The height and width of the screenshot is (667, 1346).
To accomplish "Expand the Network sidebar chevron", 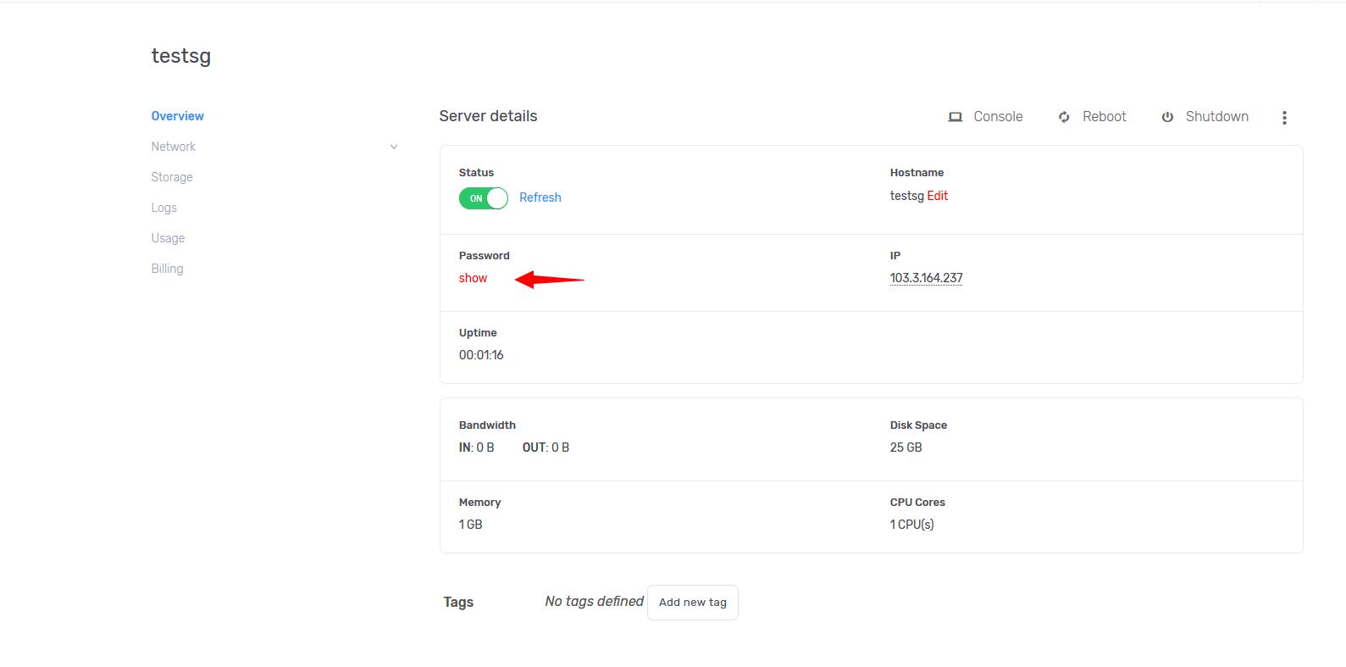I will (394, 147).
